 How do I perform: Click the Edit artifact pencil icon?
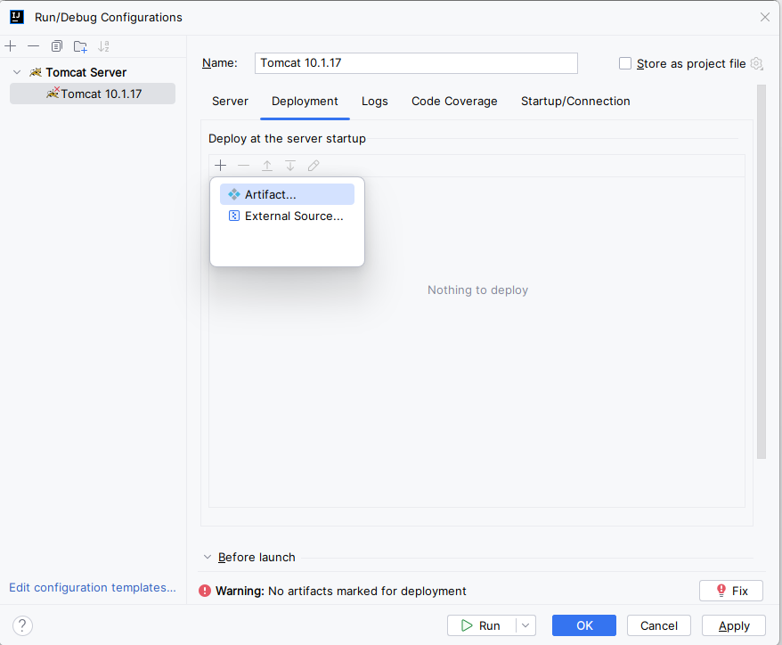[x=314, y=166]
